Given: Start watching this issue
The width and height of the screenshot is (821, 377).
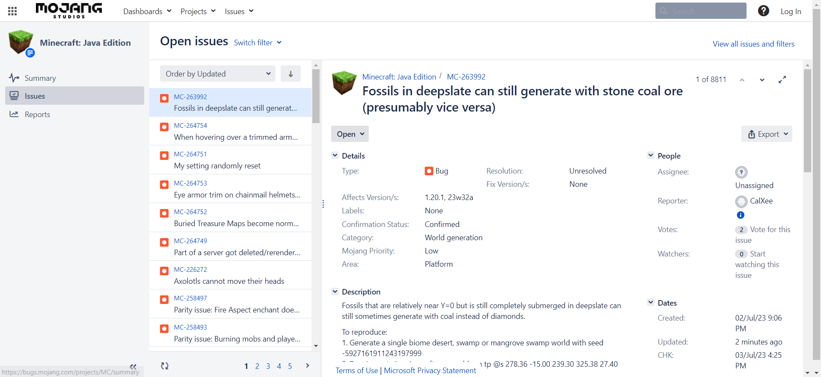Looking at the screenshot, I should pos(757,265).
